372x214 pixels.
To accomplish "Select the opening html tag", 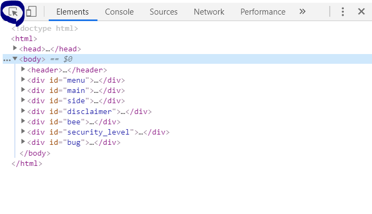I will (24, 38).
